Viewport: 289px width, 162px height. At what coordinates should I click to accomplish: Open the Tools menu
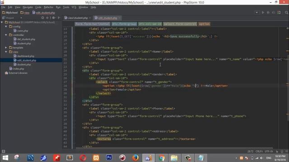66,7
